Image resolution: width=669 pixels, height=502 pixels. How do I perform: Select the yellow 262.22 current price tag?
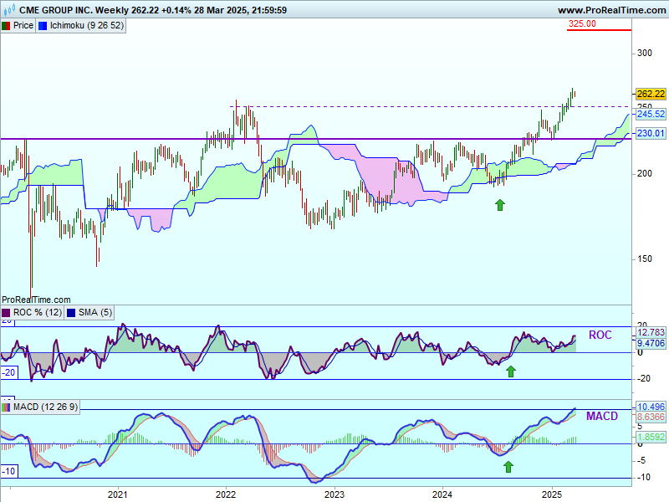[650, 94]
